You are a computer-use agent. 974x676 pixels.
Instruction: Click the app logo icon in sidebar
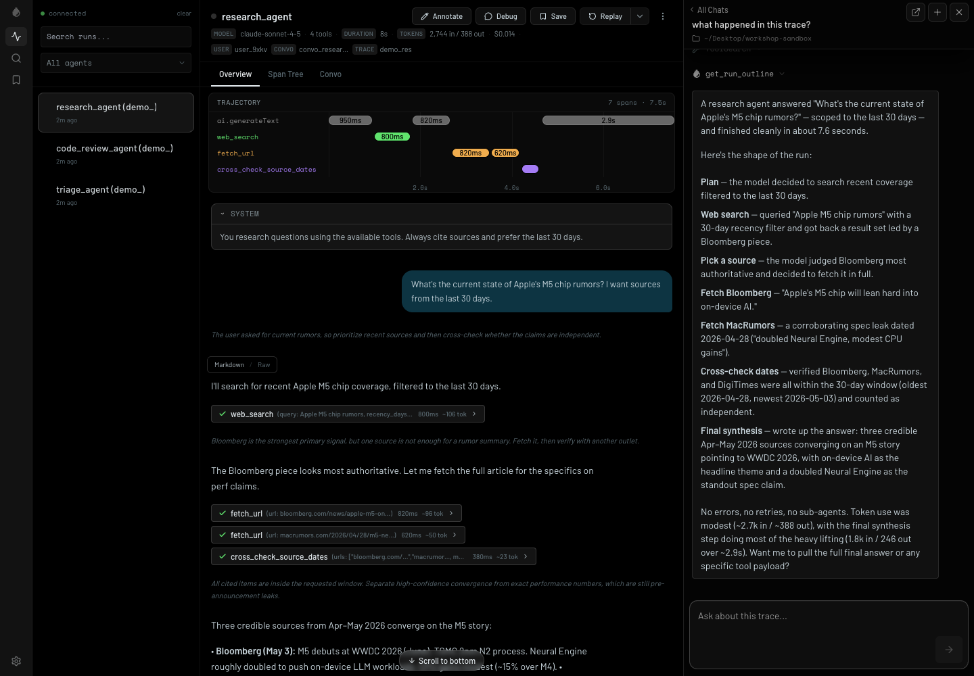[16, 12]
